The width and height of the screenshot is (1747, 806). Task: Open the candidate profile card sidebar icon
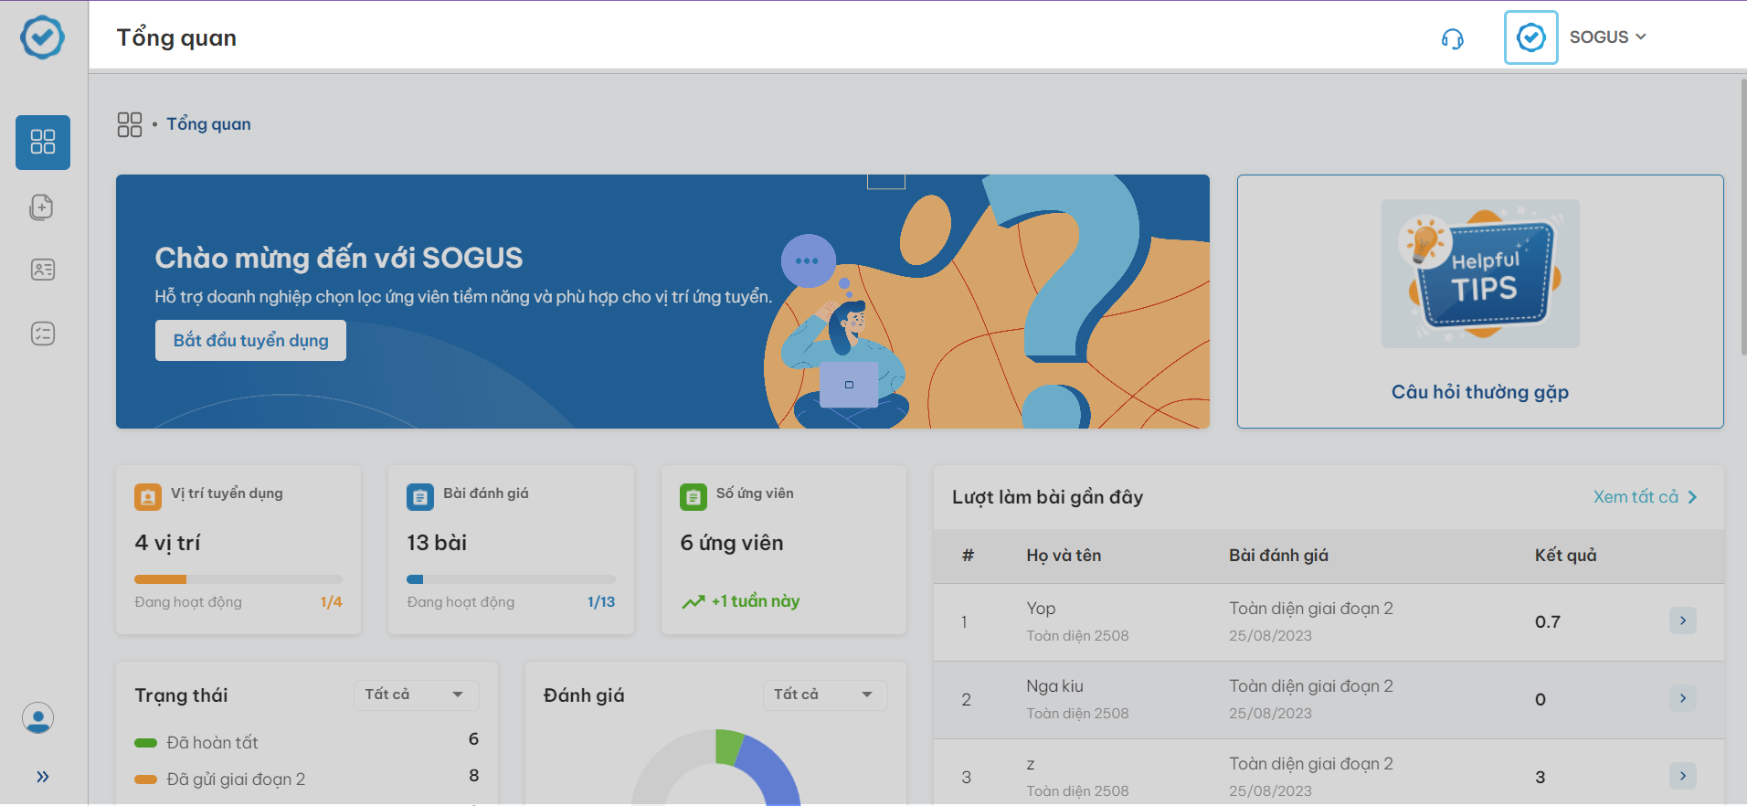pyautogui.click(x=43, y=270)
